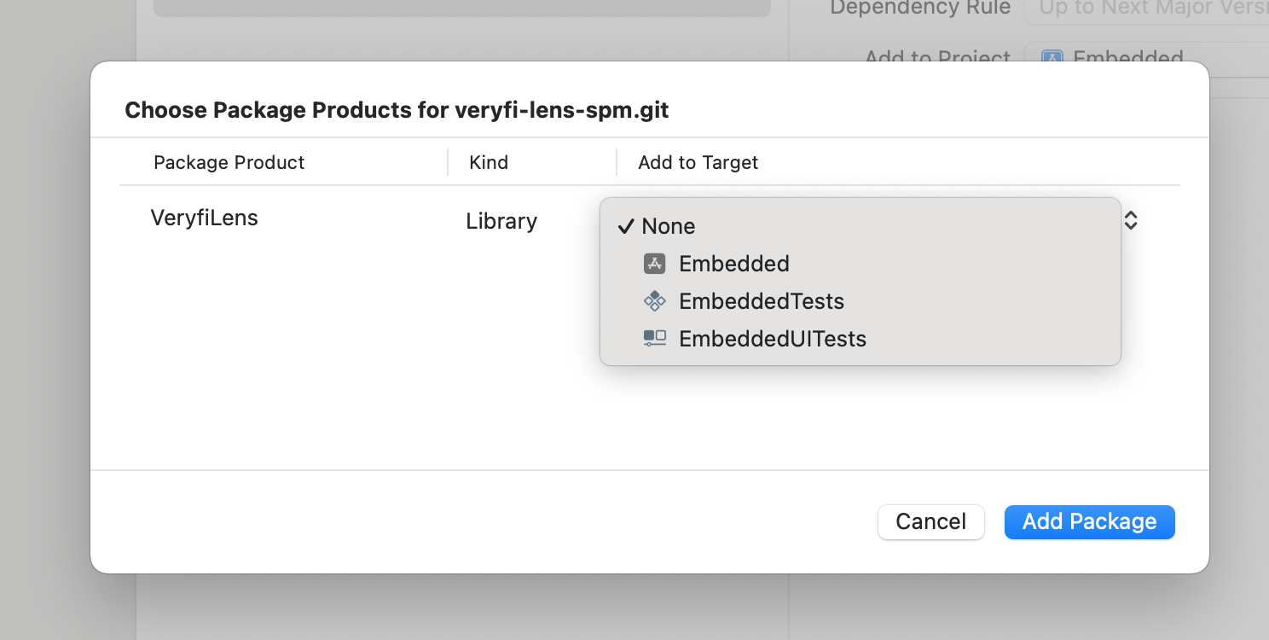The width and height of the screenshot is (1269, 640).
Task: Open the Dependency Rule dropdown
Action: (x=1146, y=9)
